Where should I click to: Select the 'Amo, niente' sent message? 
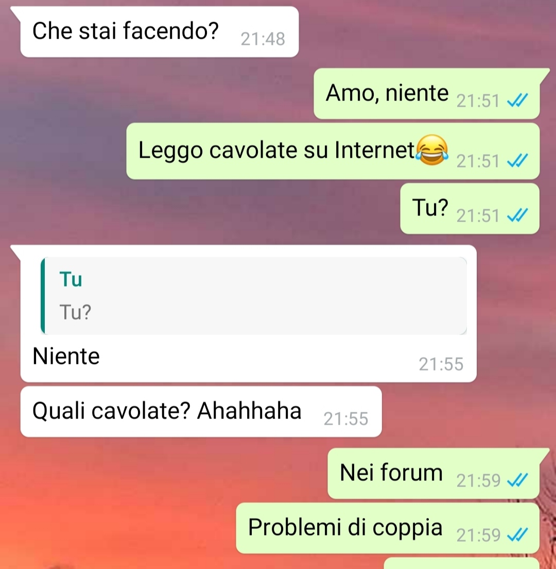427,94
